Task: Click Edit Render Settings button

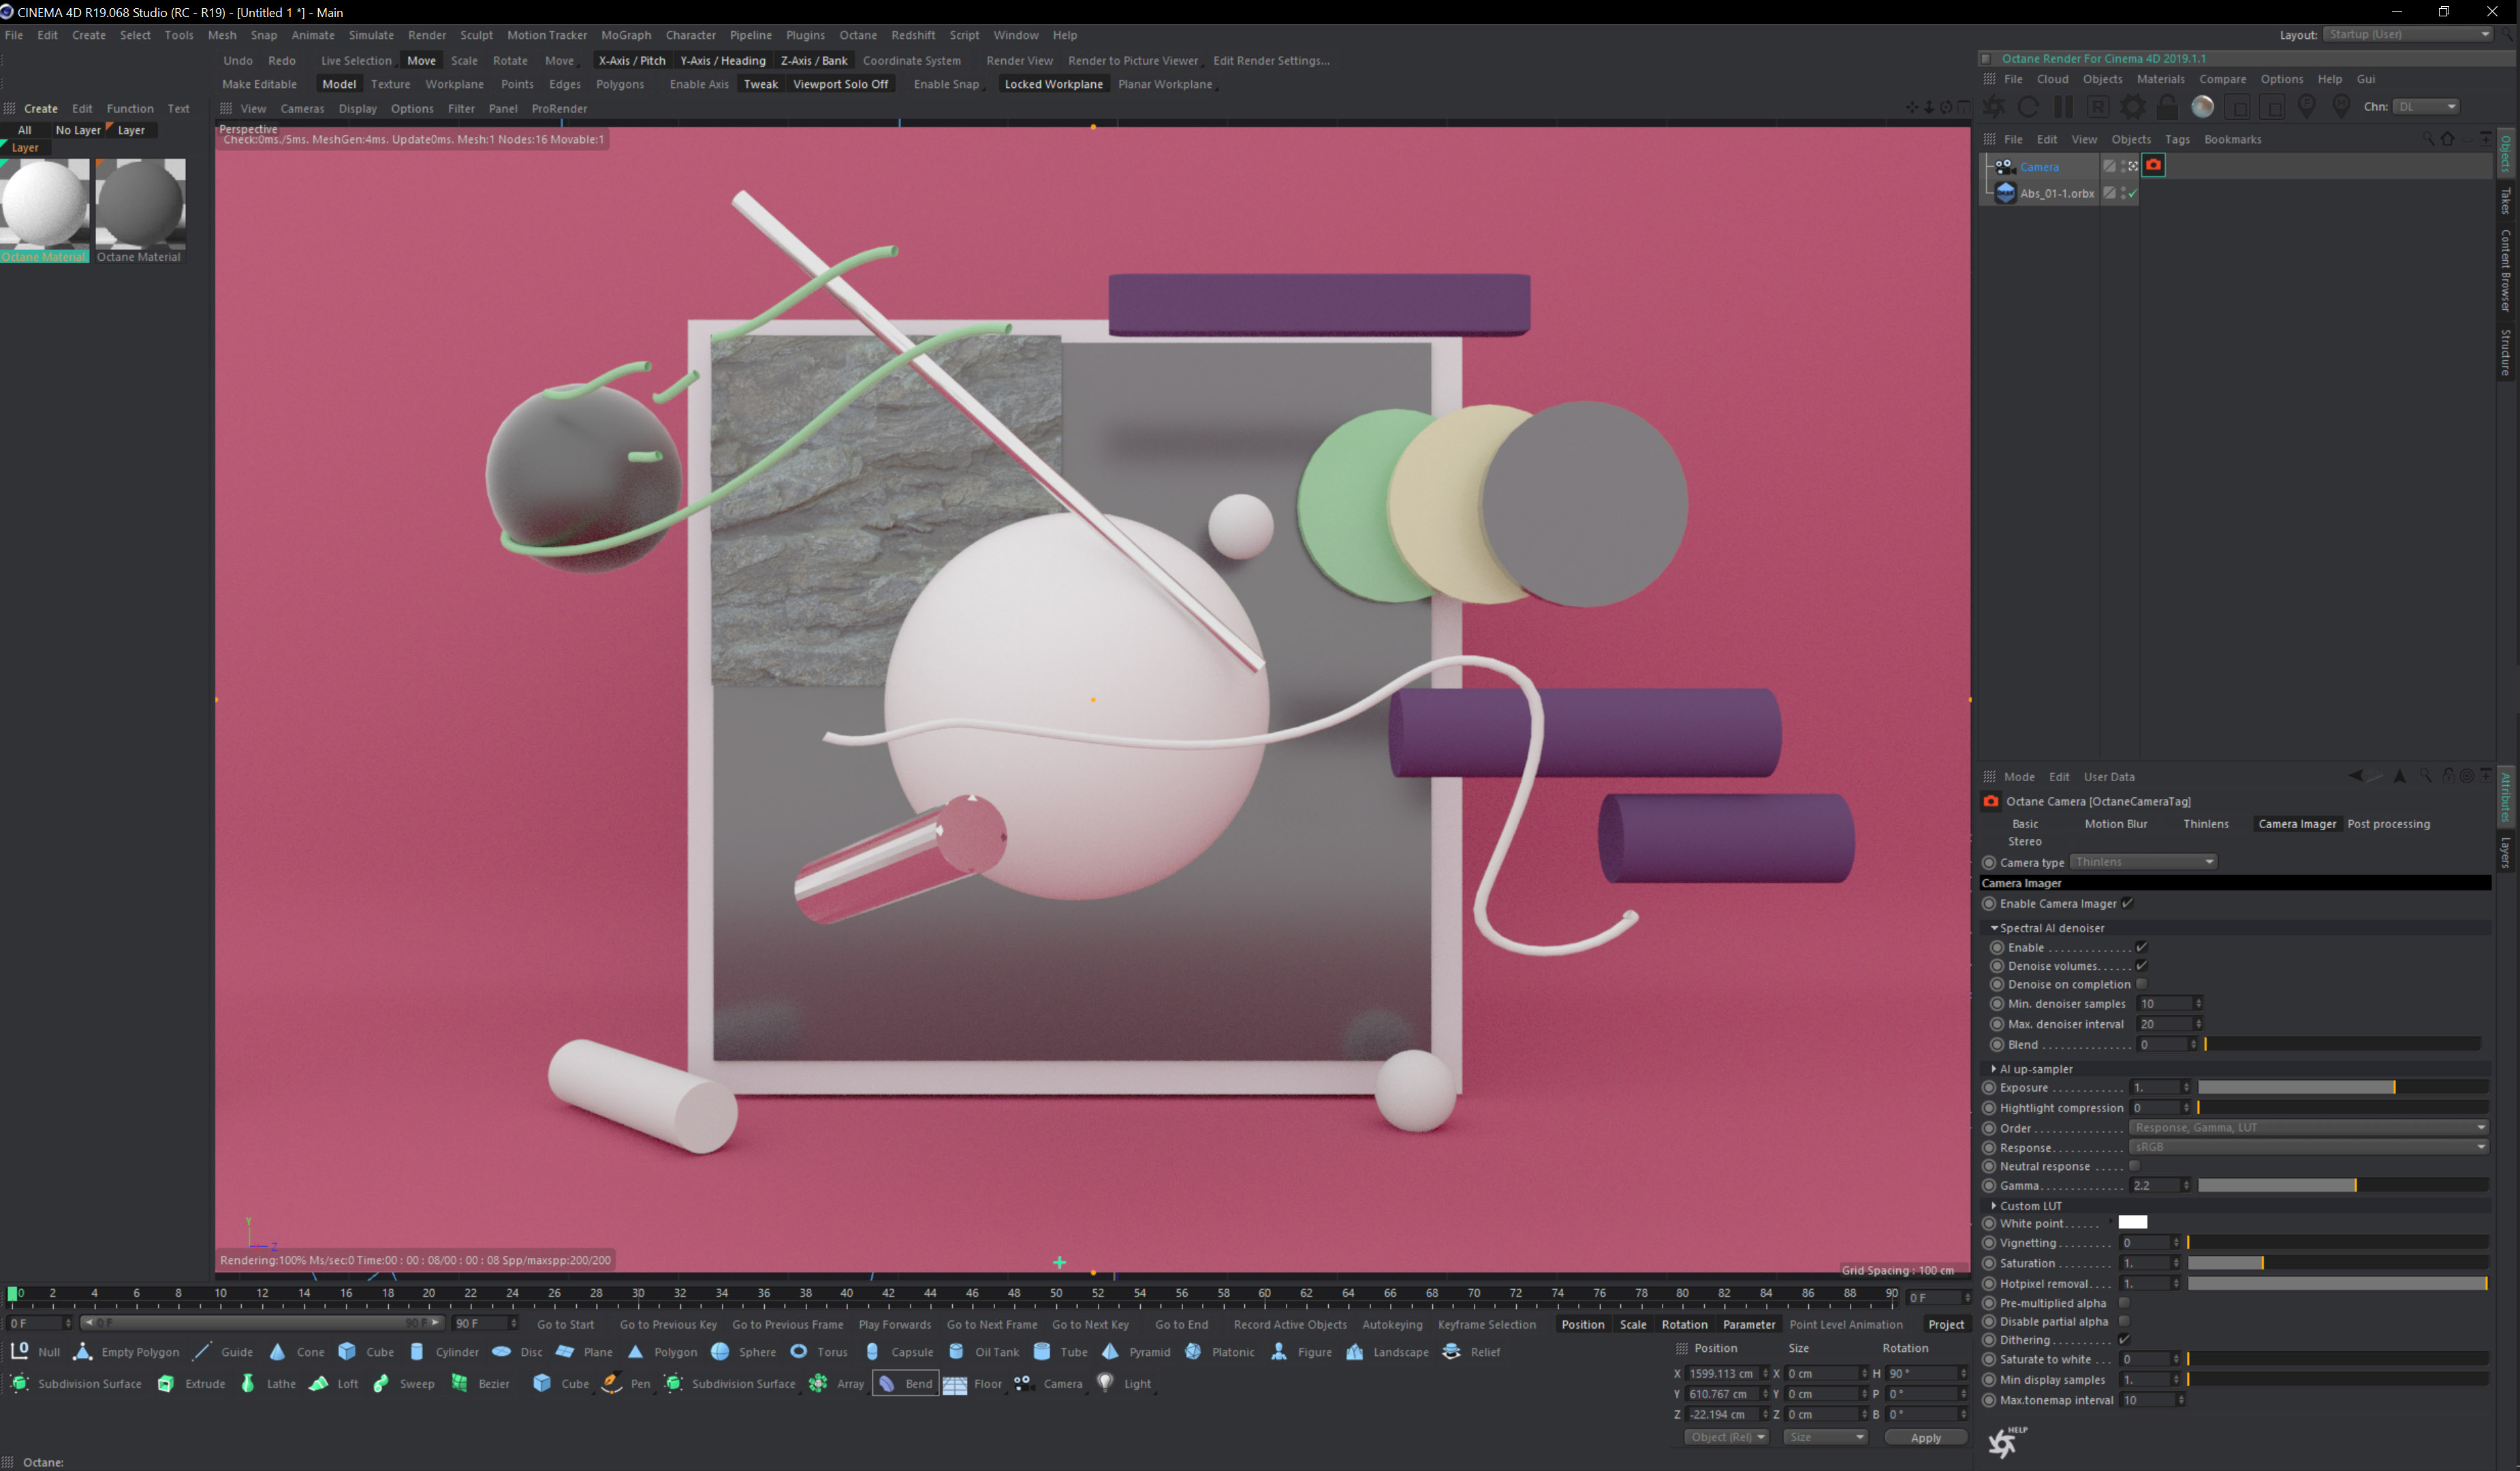Action: click(1271, 61)
